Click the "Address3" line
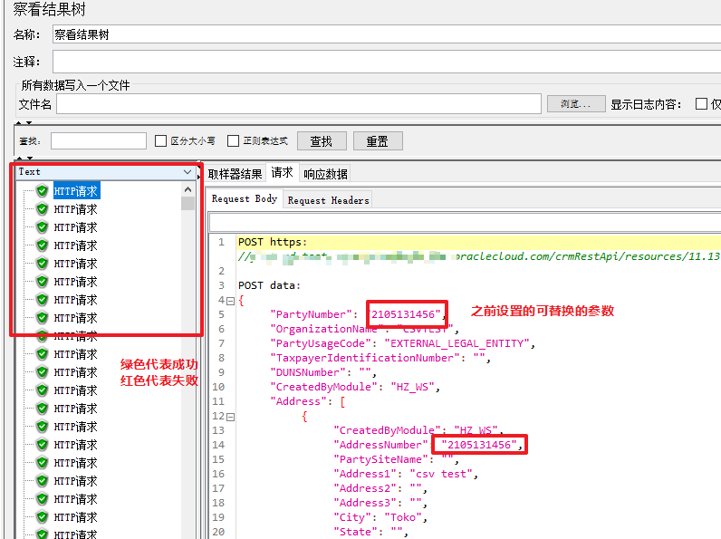The width and height of the screenshot is (721, 539). pos(380,503)
